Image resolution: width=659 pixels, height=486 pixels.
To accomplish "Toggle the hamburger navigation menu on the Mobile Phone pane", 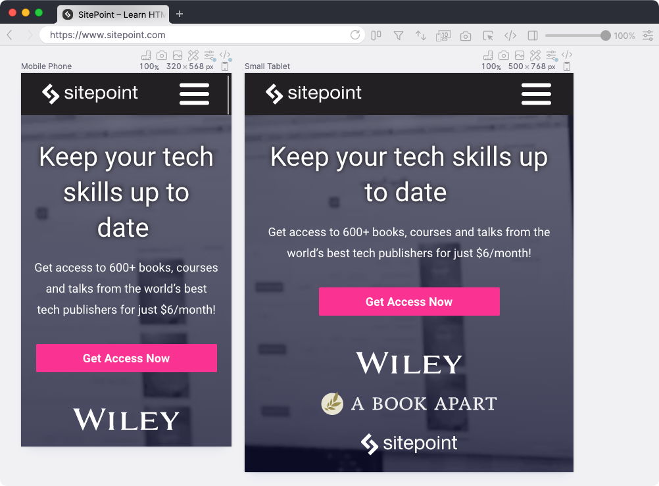I will point(194,93).
